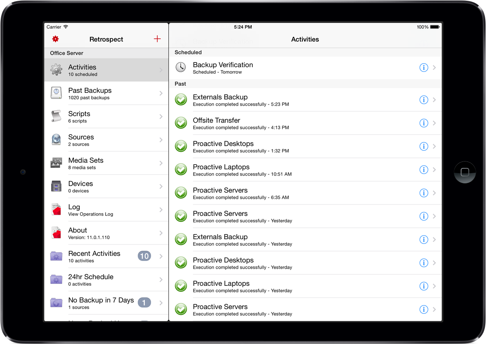The height and width of the screenshot is (344, 486).
Task: Open info for Proactive Laptops Yesterday
Action: point(424,286)
